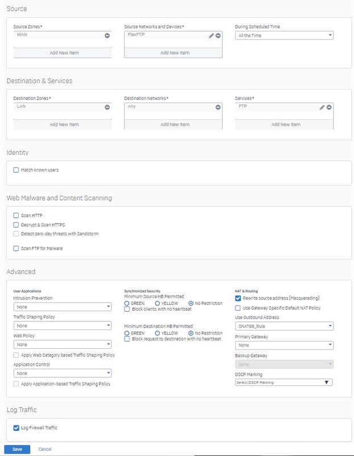
Task: Select GREEN for Minimum Source HB
Action: pyautogui.click(x=126, y=303)
